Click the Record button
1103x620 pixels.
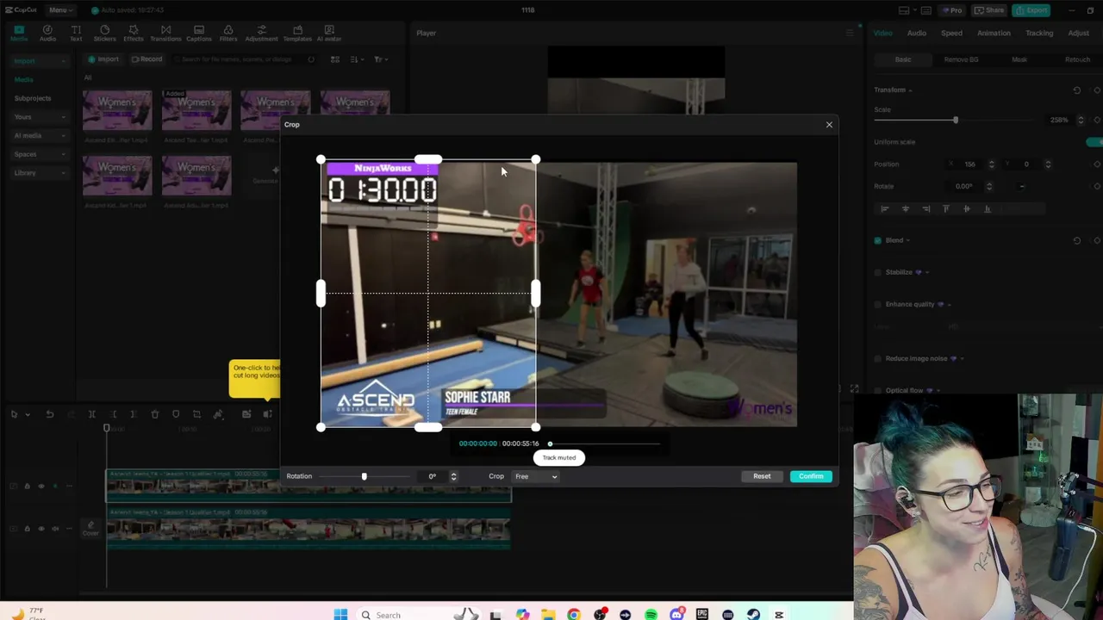(x=146, y=59)
